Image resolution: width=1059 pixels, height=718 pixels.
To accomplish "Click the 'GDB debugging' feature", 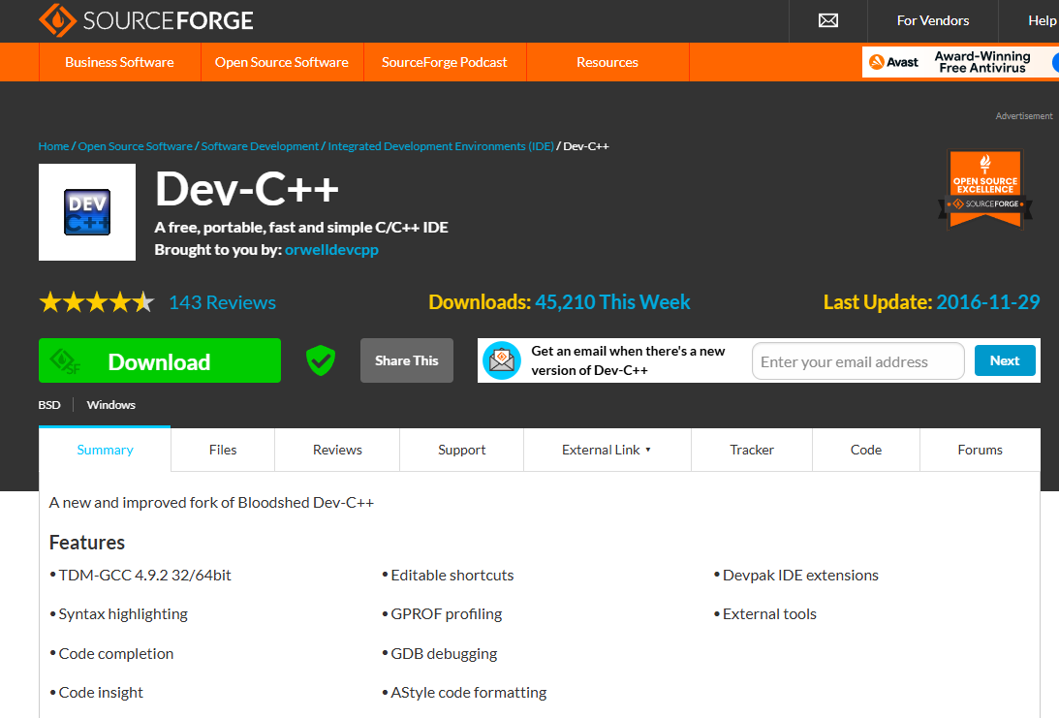I will 444,654.
